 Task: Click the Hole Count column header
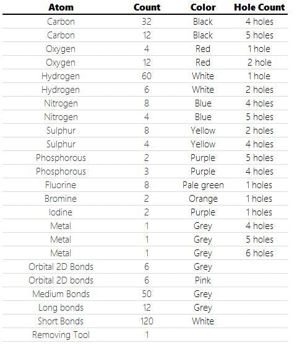click(259, 7)
